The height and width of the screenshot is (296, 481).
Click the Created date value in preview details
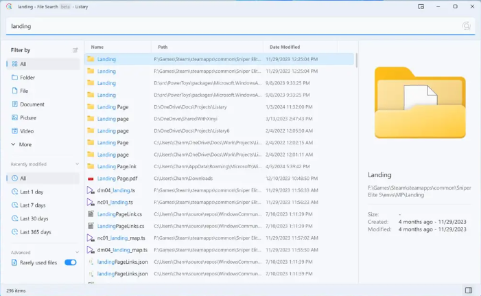[x=432, y=222]
